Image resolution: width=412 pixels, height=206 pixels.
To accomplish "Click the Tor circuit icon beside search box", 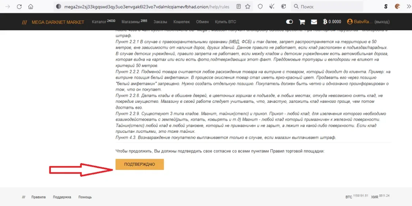I will 284,7.
